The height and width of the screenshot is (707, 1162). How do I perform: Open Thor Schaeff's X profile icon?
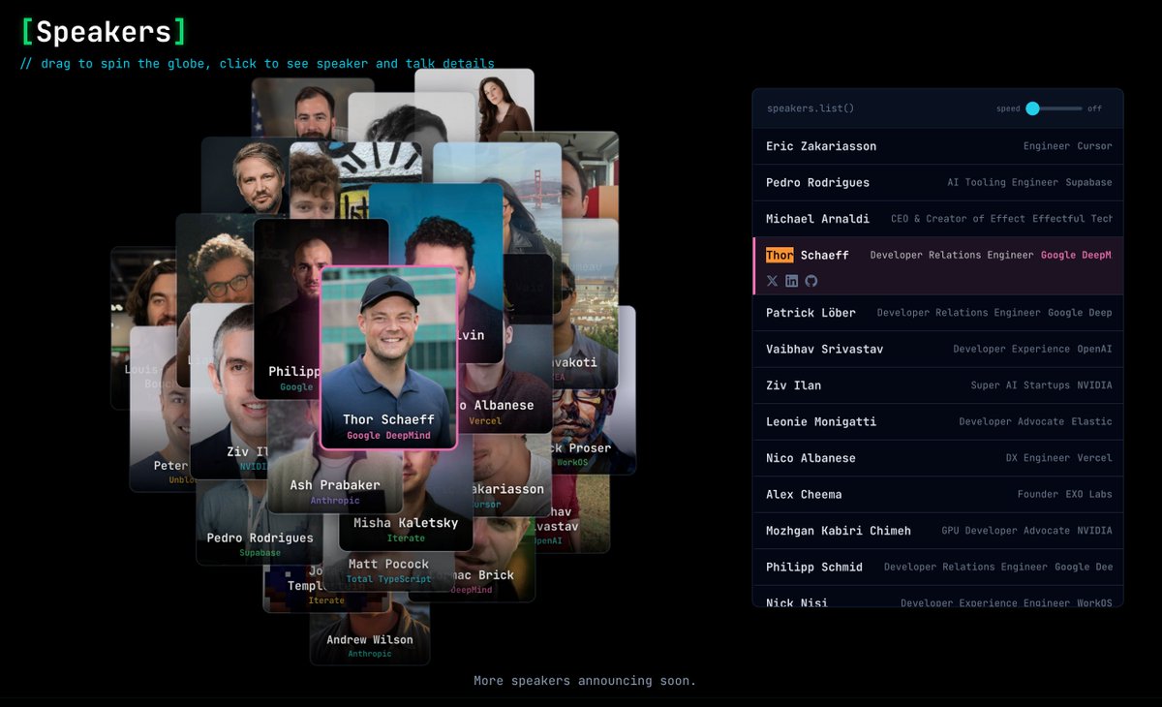point(772,281)
